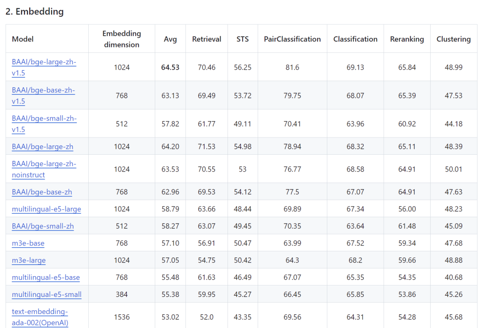Open the BAAI/bge-large-zh-noinstruct link
This screenshot has width=479, height=328.
[x=43, y=169]
